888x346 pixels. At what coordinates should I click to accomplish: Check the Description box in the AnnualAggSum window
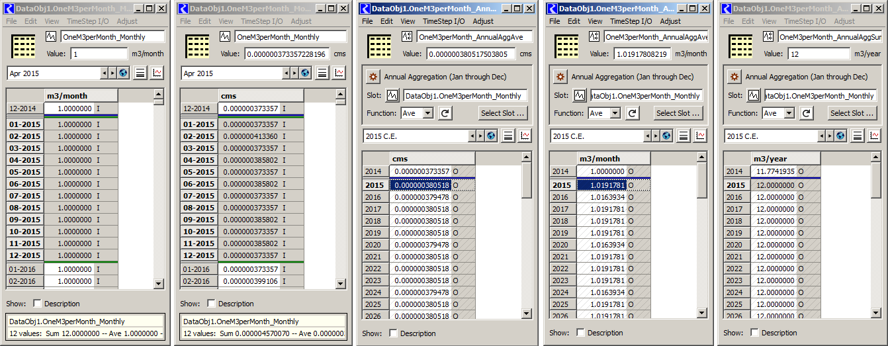coord(755,333)
